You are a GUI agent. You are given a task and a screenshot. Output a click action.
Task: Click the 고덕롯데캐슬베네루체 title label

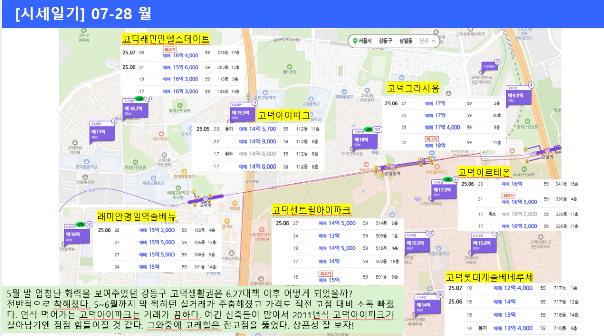click(x=489, y=277)
